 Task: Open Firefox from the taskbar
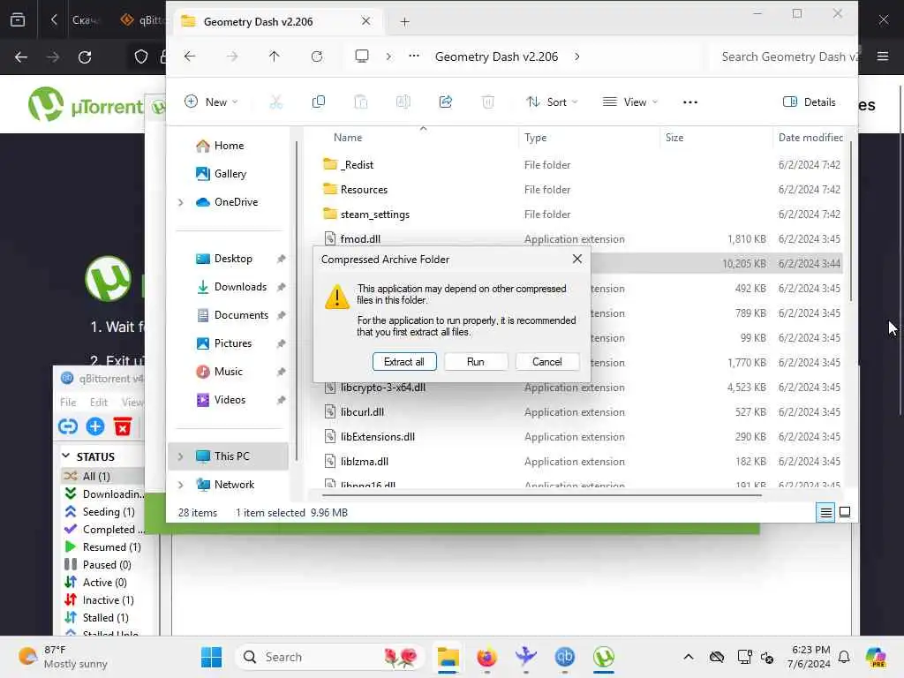click(486, 657)
